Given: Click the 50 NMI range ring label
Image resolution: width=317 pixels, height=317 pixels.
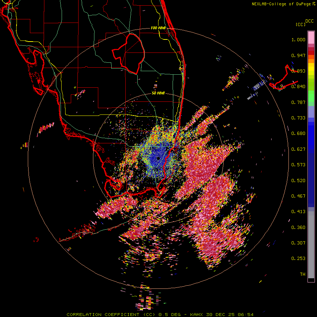Looking at the screenshot, I should [x=158, y=93].
